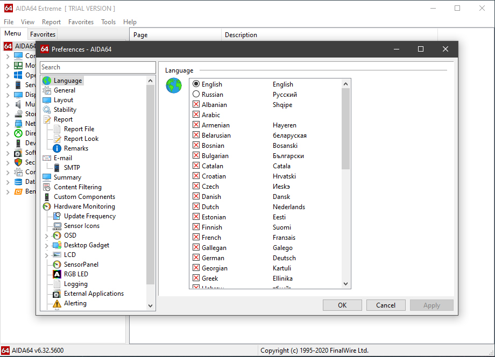
Task: Open the Tools menu
Action: (108, 22)
